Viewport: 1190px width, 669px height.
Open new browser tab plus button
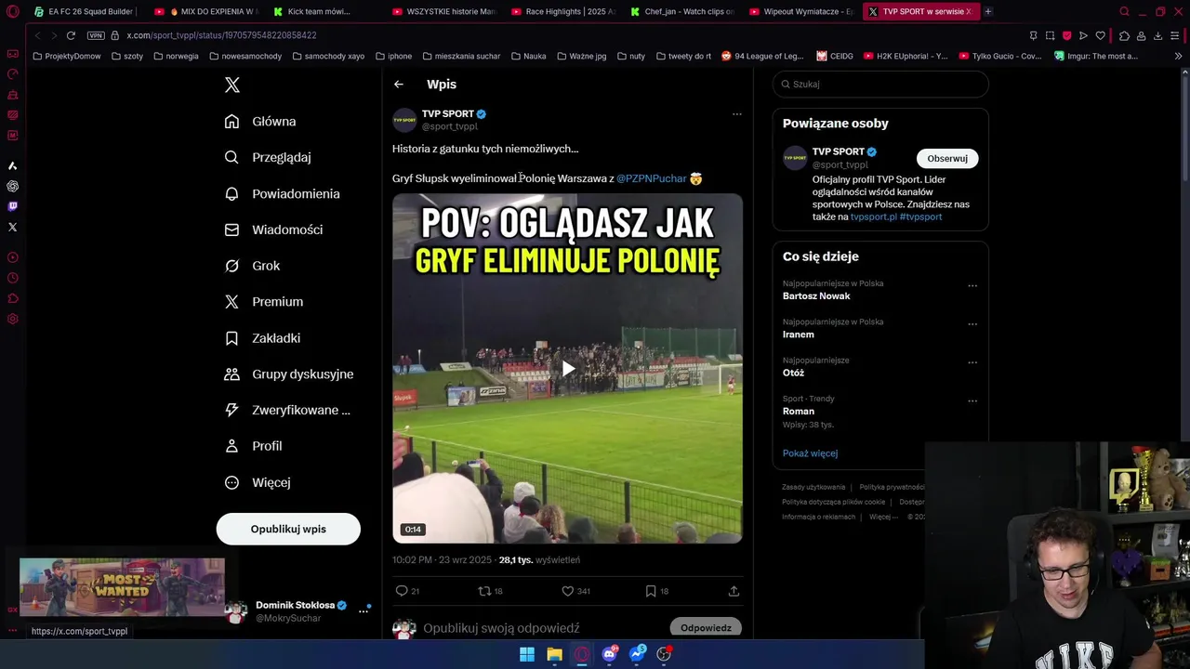pyautogui.click(x=987, y=11)
